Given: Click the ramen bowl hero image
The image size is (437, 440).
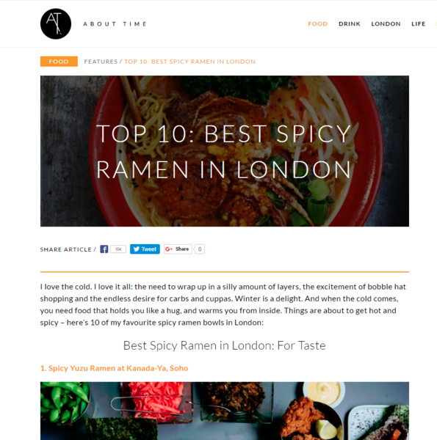Looking at the screenshot, I should click(225, 151).
